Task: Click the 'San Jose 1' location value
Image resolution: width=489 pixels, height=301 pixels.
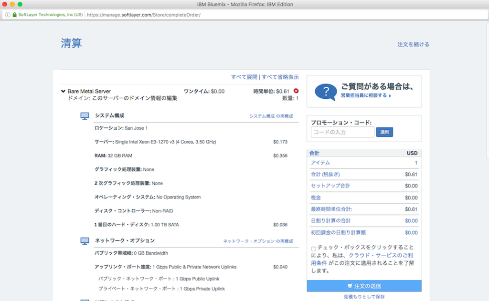Action: [136, 128]
